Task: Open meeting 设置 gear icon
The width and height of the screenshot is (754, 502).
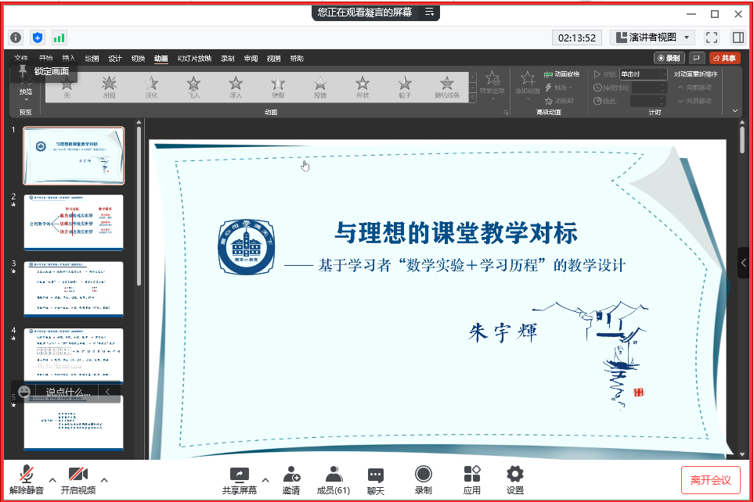Action: click(x=515, y=479)
